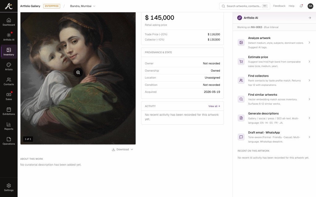Select the Inventory sidebar item

click(x=9, y=52)
